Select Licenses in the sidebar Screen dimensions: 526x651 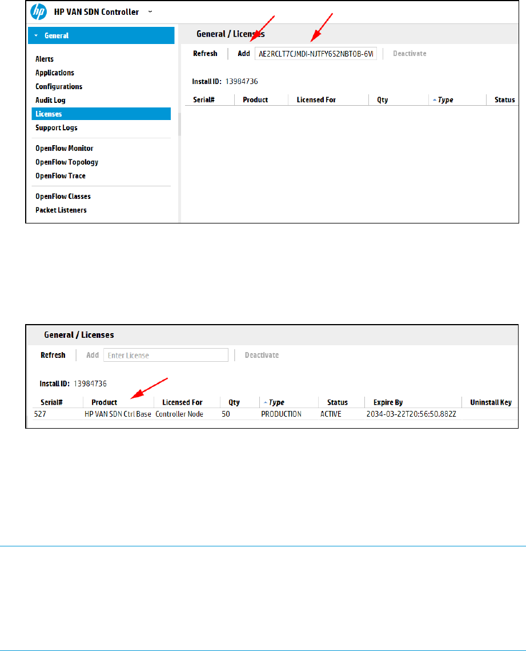[x=101, y=114]
